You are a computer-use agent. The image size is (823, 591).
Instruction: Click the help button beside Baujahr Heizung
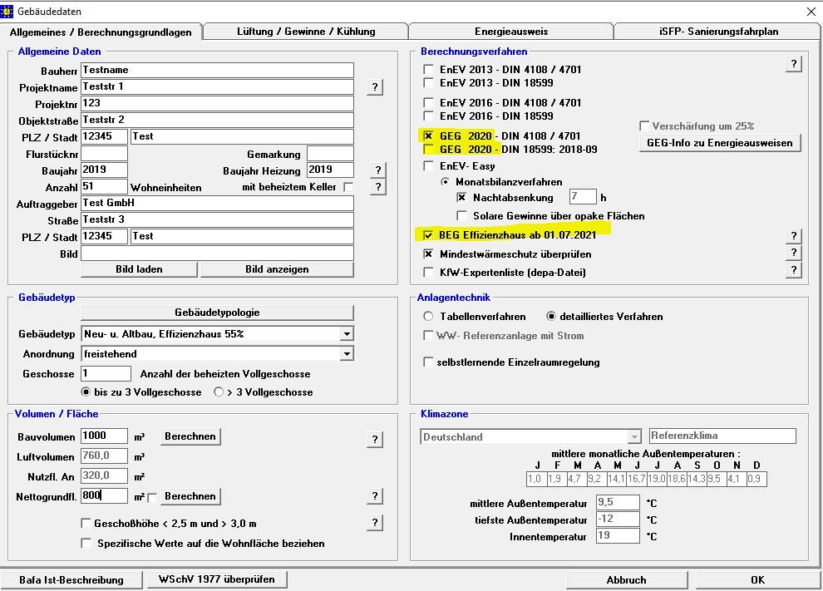click(378, 170)
